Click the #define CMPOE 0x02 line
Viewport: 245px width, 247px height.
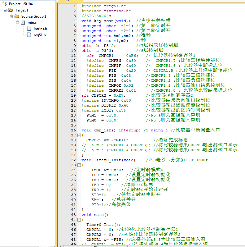click(x=110, y=85)
